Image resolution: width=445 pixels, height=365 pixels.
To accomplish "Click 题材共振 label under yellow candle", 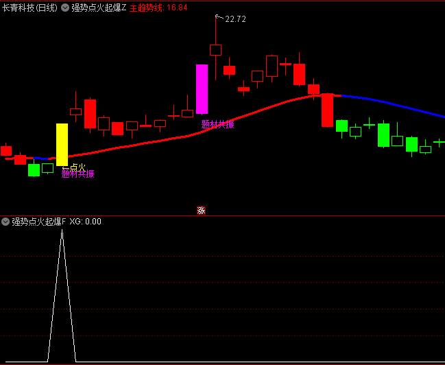I will tap(77, 174).
